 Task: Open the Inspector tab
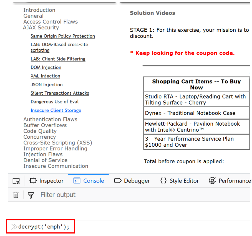(x=47, y=181)
